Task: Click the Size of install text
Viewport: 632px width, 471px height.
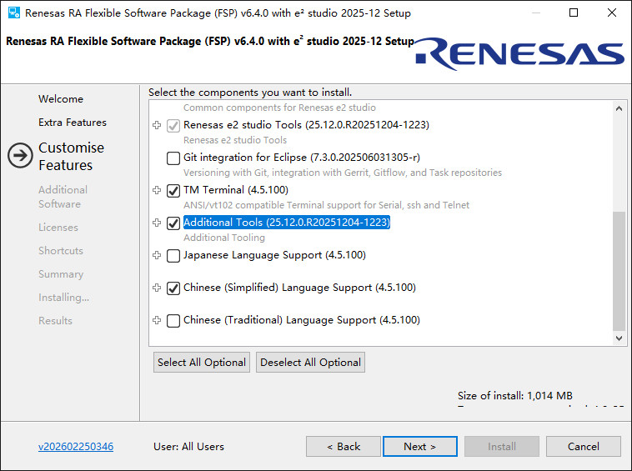Action: (x=515, y=396)
